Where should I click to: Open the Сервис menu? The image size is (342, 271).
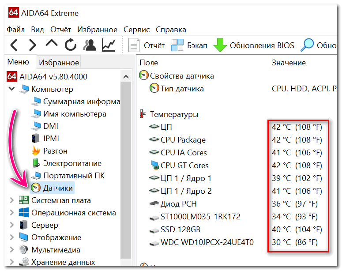(x=136, y=30)
